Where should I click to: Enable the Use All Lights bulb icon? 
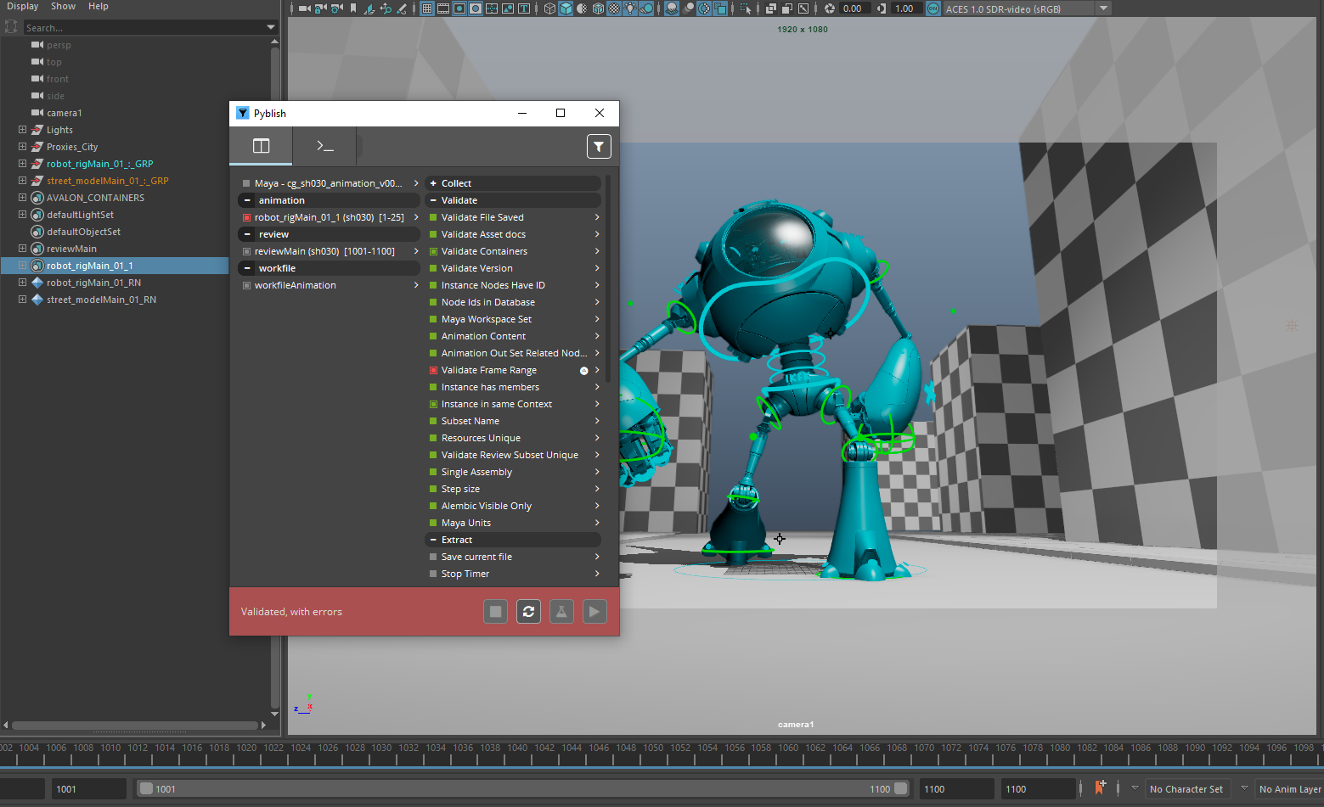632,8
